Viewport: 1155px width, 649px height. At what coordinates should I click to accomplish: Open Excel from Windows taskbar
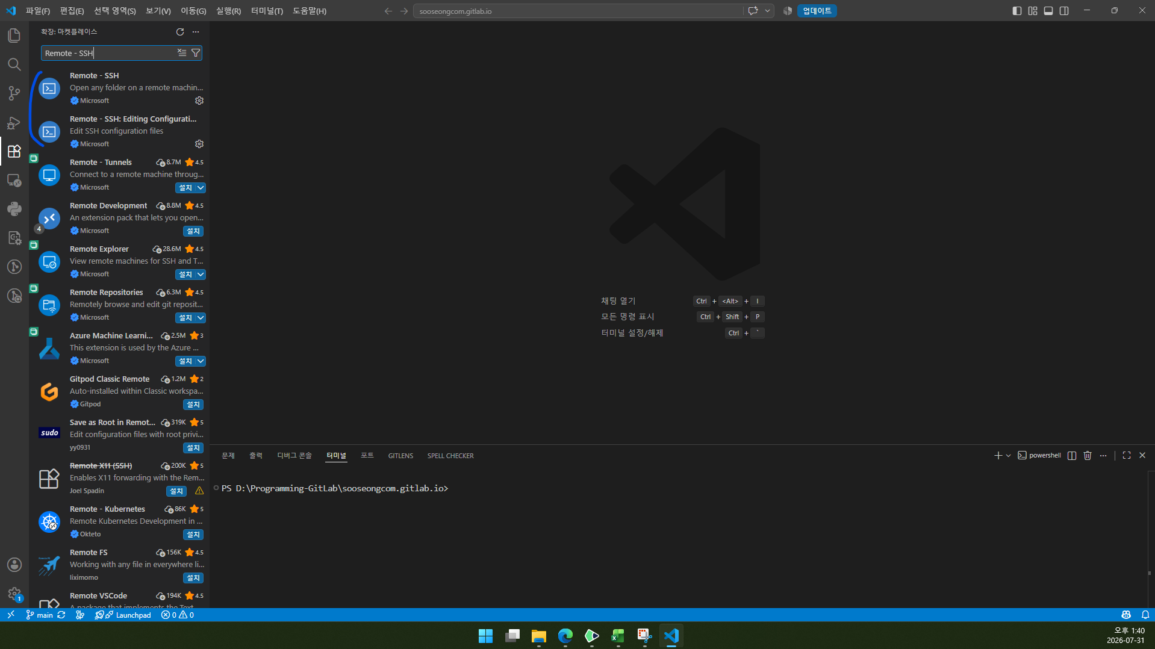[618, 636]
